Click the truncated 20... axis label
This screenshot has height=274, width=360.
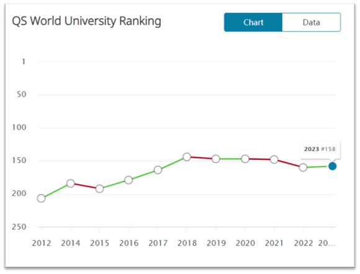(326, 243)
